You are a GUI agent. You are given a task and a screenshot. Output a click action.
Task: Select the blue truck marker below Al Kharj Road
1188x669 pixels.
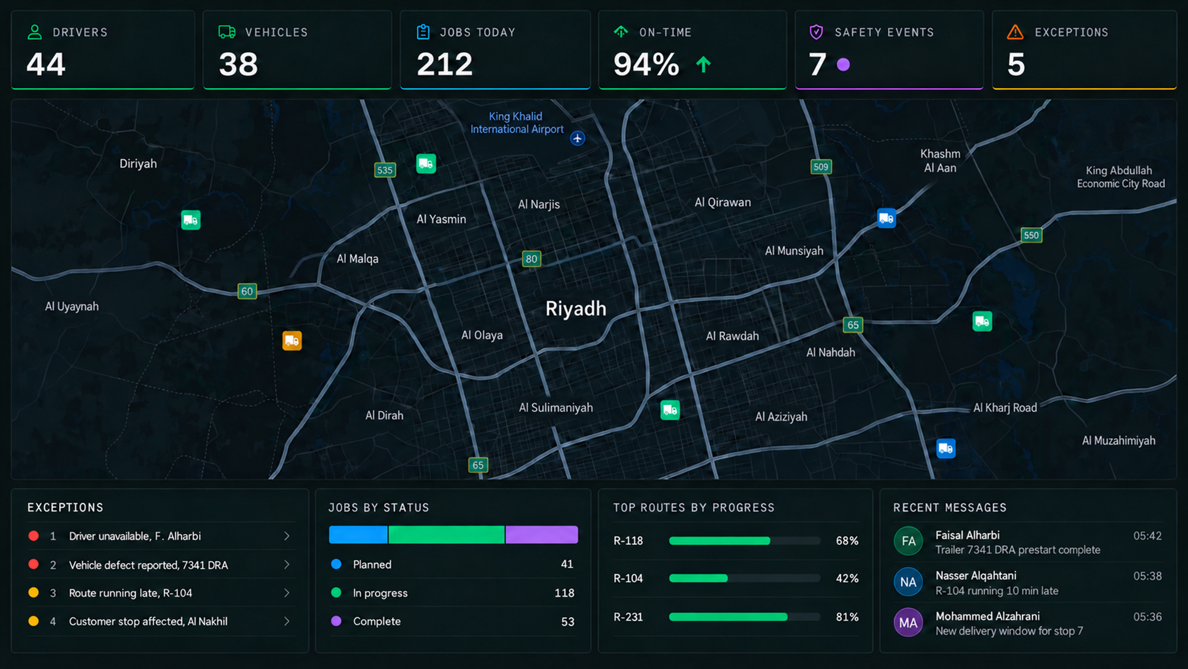pyautogui.click(x=946, y=448)
